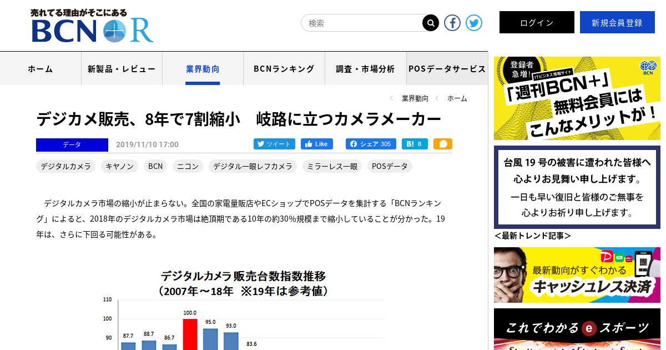Image resolution: width=666 pixels, height=350 pixels.
Task: Click the ツイート share button
Action: (274, 144)
